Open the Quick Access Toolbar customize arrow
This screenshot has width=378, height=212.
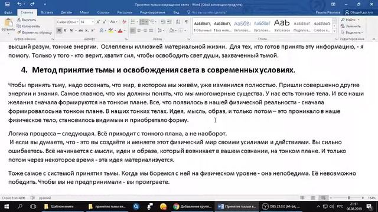[x=45, y=4]
